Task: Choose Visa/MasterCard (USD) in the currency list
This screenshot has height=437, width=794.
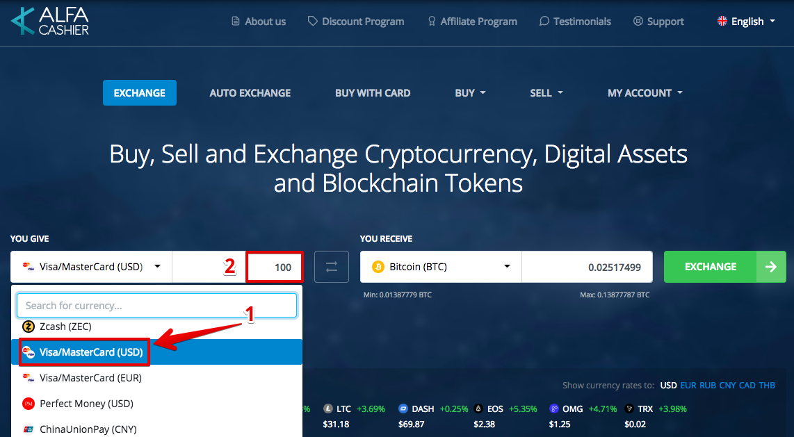Action: [156, 352]
